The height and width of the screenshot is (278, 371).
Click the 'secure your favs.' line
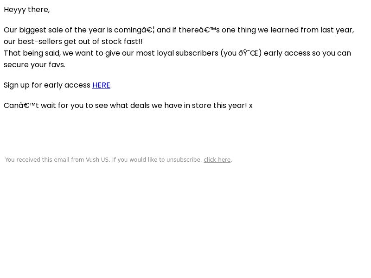click(x=34, y=64)
